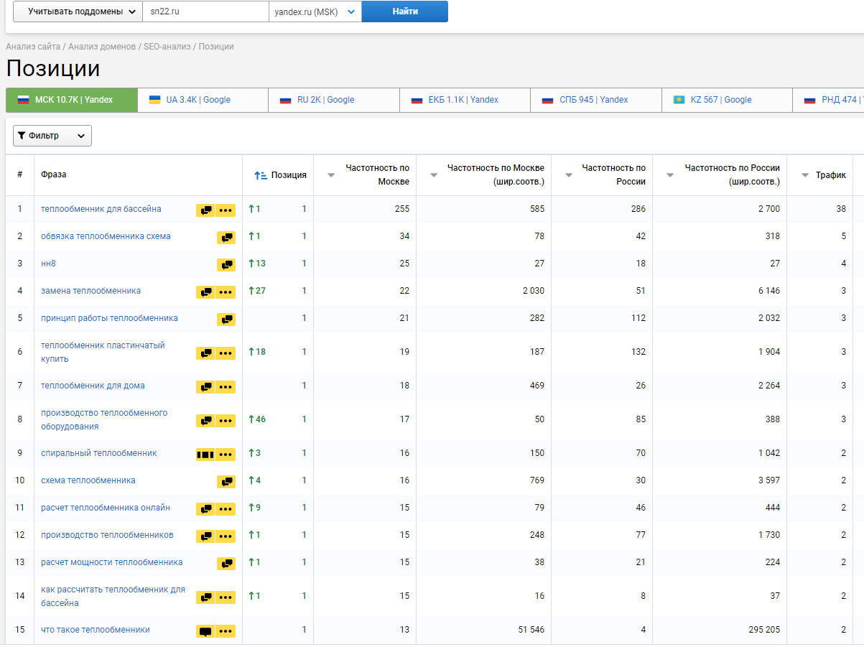The image size is (864, 647).
Task: Click the Найти search button
Action: (405, 11)
